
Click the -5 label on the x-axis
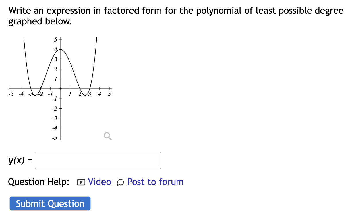pos(11,94)
